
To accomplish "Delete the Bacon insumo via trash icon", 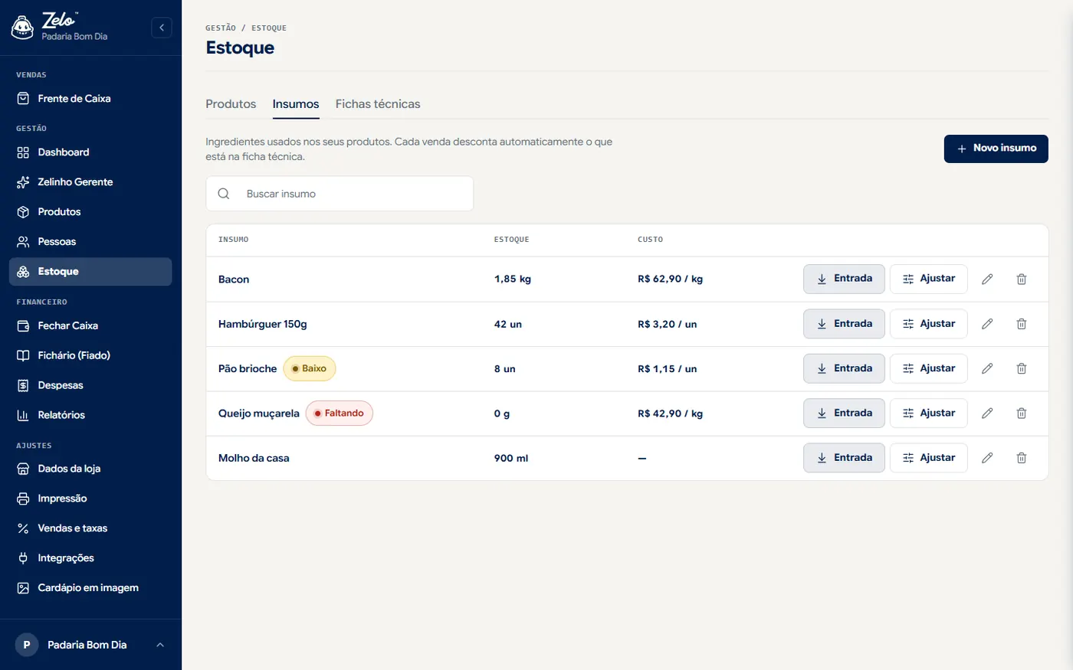I will (x=1022, y=279).
